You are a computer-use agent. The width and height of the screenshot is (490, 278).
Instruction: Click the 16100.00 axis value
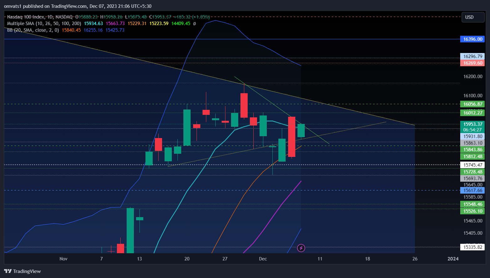pos(473,96)
